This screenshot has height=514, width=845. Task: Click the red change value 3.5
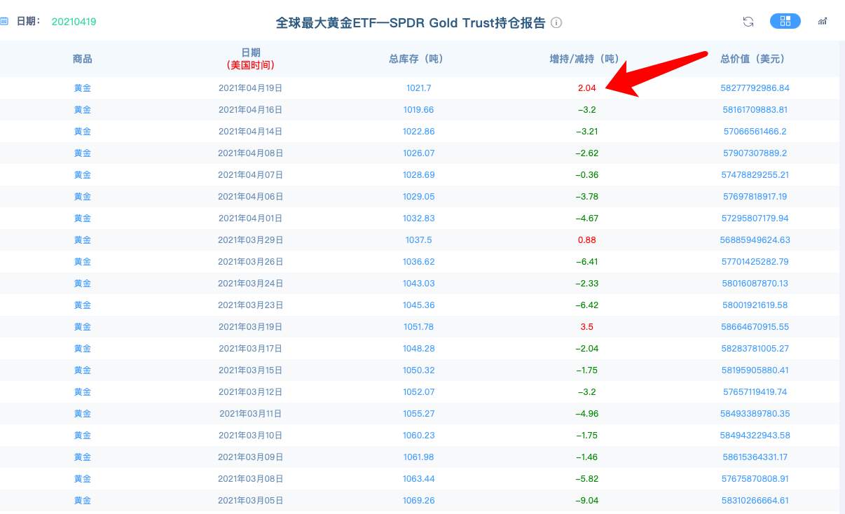pyautogui.click(x=587, y=327)
